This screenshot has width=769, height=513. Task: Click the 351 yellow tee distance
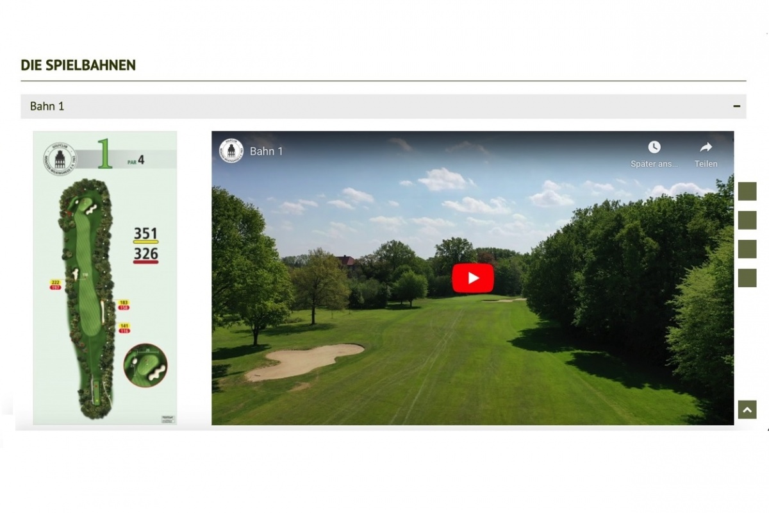pos(145,234)
